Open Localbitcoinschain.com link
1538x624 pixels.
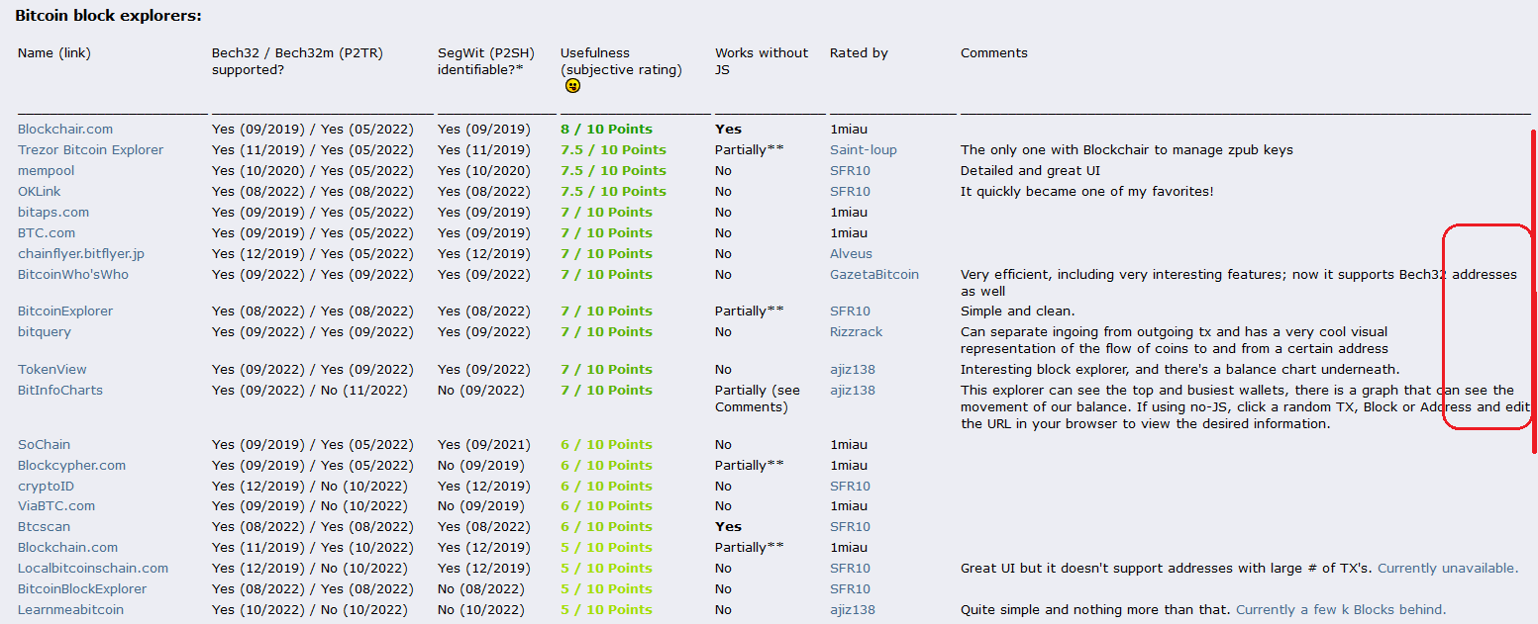click(93, 568)
